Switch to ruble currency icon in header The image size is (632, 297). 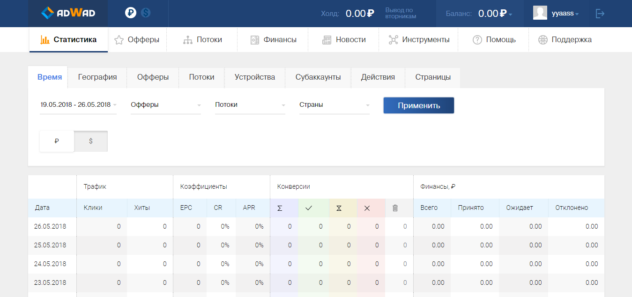pos(131,13)
